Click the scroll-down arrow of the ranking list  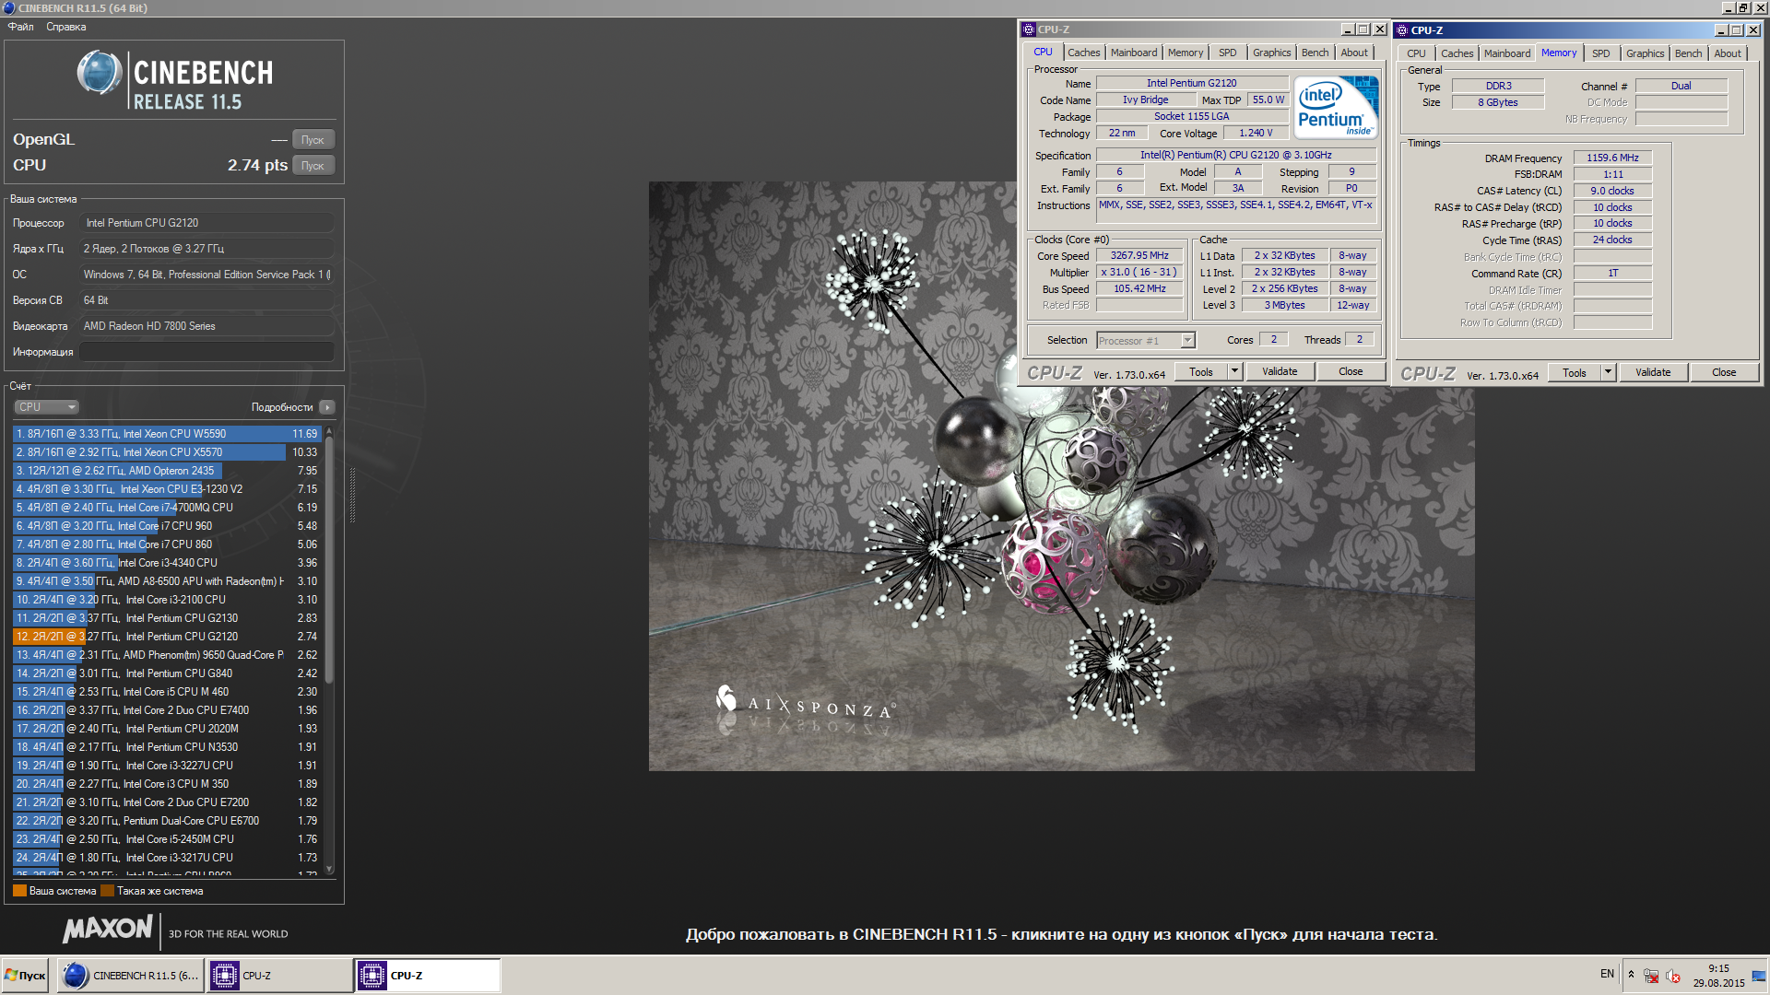coord(329,869)
